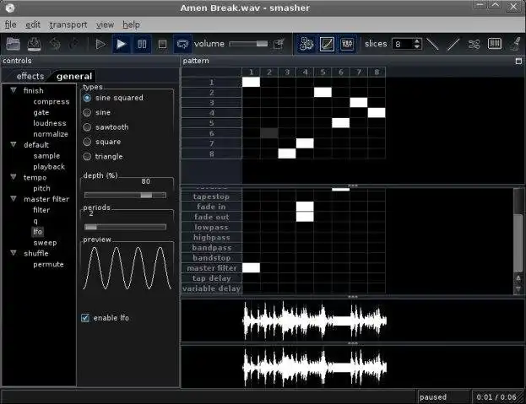Collapse the master filter tree group
The width and height of the screenshot is (526, 404).
pyautogui.click(x=14, y=199)
